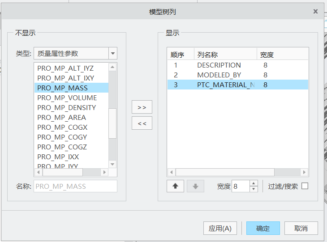
Task: Click the 列名称 column header
Action: pyautogui.click(x=225, y=55)
